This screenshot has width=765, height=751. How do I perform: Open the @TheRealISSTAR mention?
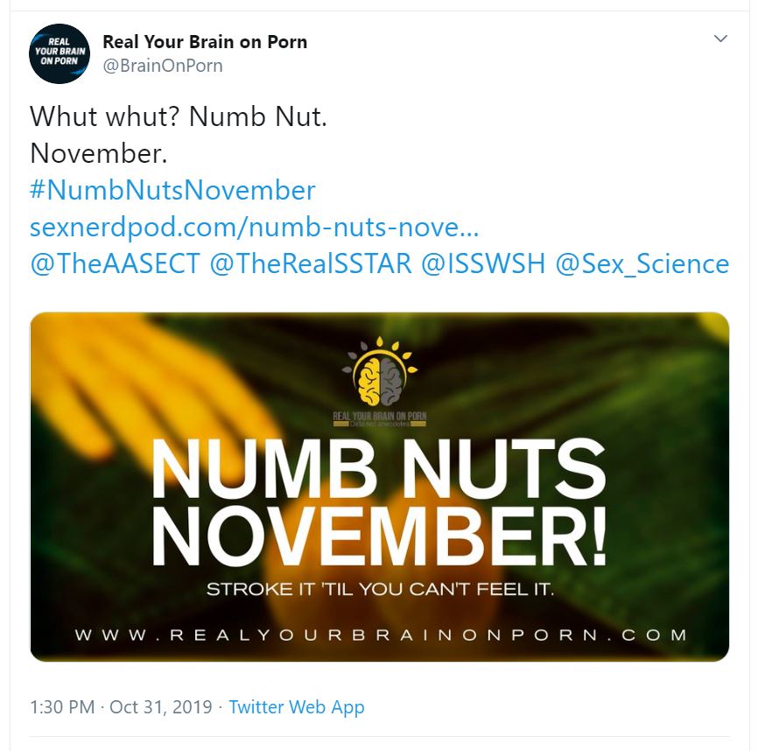pos(311,264)
